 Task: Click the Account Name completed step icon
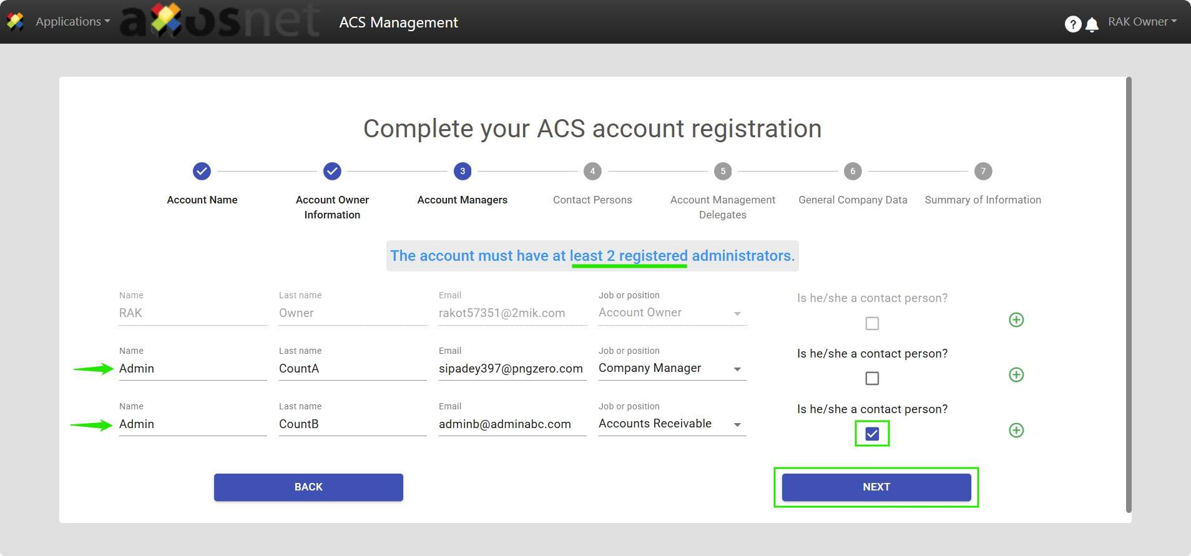[202, 171]
